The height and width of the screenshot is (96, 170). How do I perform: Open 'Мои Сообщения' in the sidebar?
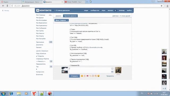click(41, 28)
